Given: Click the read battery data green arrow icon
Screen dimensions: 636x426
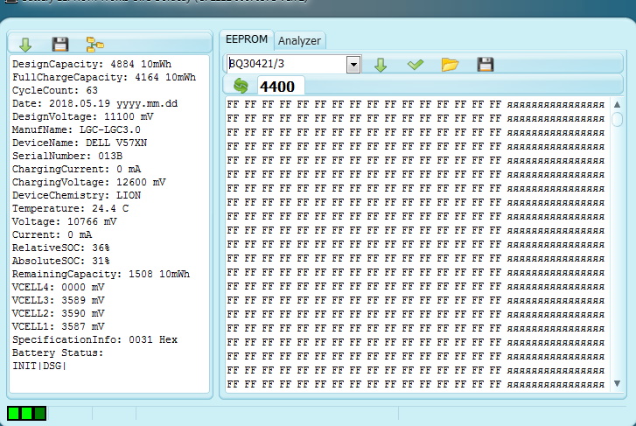Looking at the screenshot, I should (x=25, y=44).
